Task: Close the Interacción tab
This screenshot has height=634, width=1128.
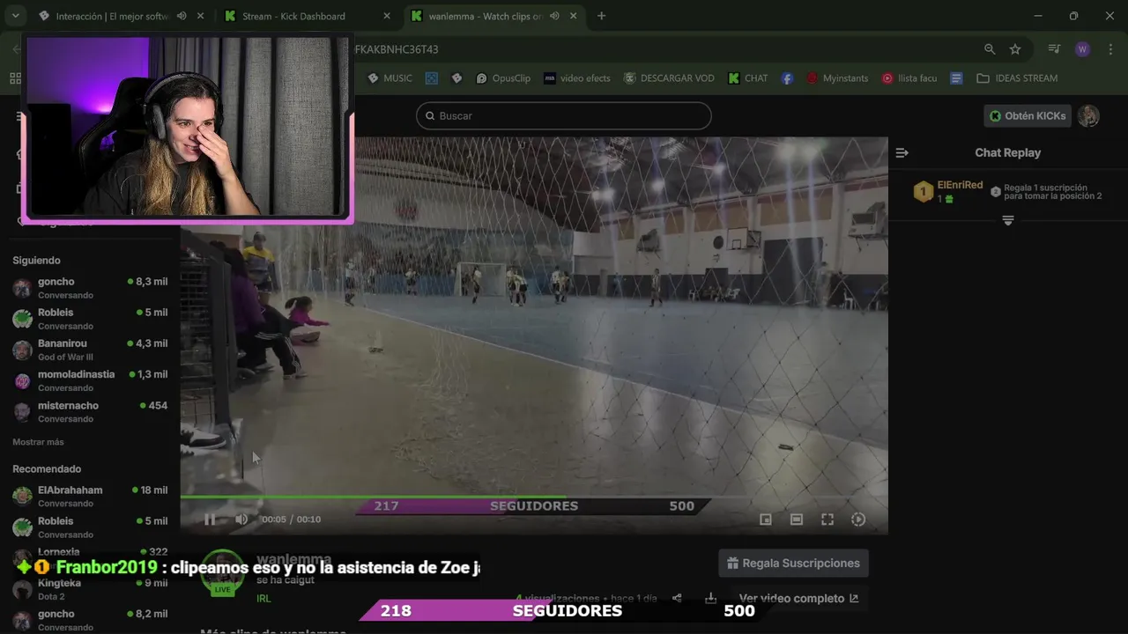Action: [201, 16]
